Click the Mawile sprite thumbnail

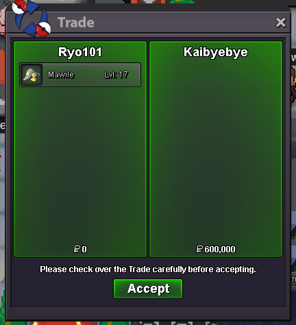(x=32, y=75)
